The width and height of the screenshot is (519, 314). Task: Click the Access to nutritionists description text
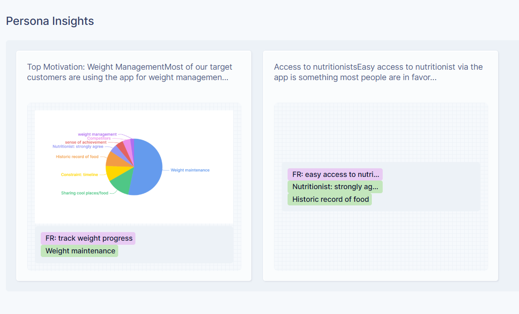coord(378,72)
